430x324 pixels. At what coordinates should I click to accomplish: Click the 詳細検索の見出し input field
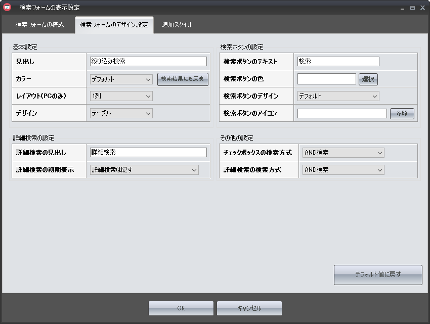148,152
